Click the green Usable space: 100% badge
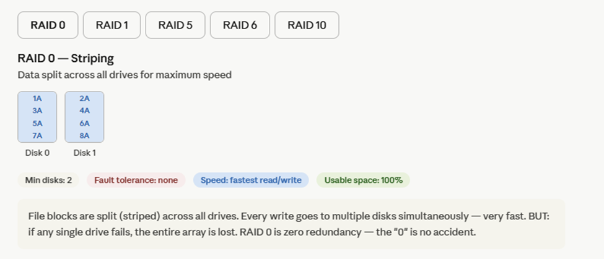Image resolution: width=604 pixels, height=259 pixels. point(363,180)
